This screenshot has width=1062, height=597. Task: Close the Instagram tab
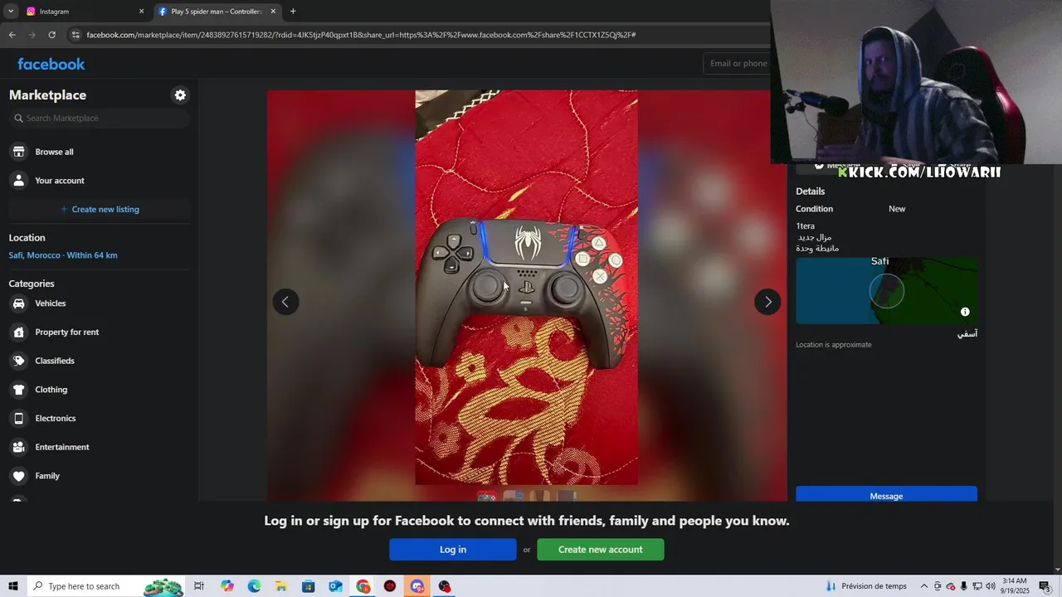141,12
